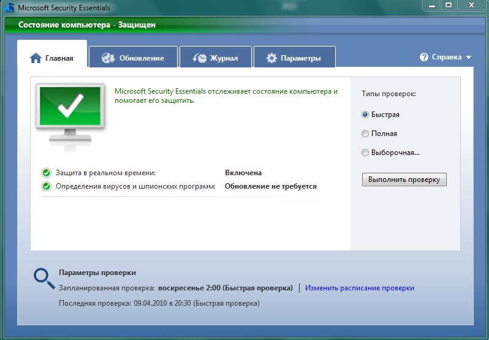Switch to the Главная tab
This screenshot has width=489, height=340.
52,54
